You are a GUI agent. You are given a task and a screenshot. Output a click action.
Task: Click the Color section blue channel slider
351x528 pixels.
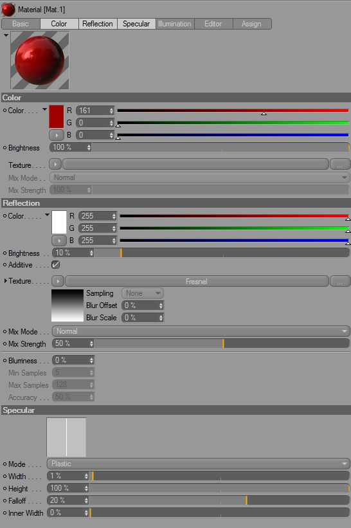click(233, 135)
